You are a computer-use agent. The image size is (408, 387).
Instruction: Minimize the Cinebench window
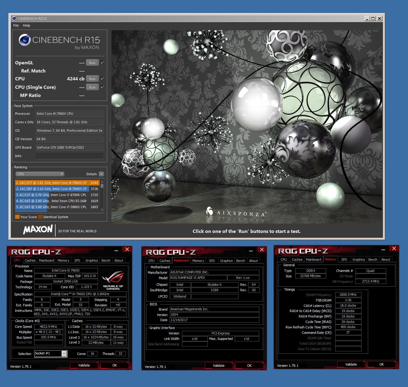pos(367,18)
